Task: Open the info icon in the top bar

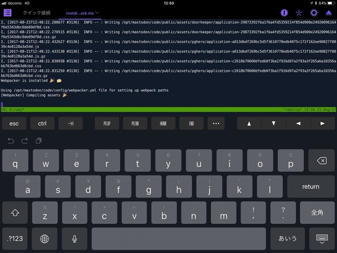Action: (x=284, y=13)
